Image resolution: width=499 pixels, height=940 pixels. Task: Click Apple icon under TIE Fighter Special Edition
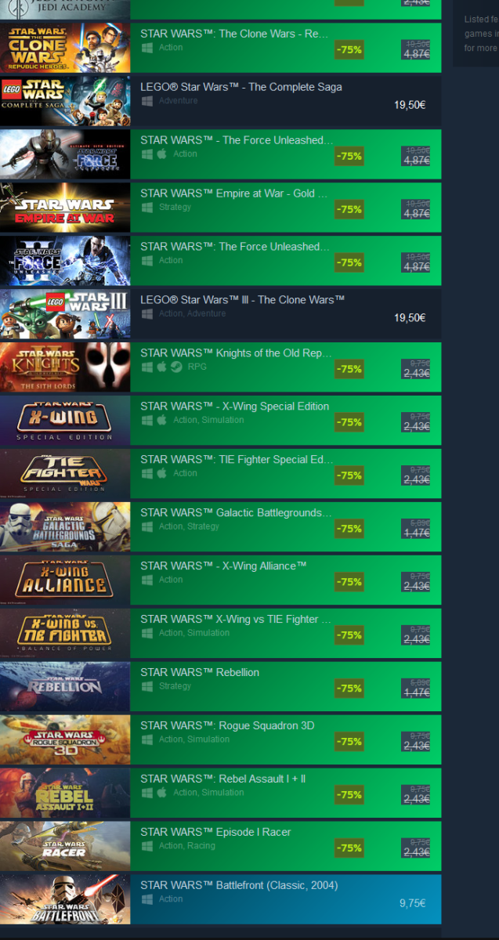tap(162, 473)
